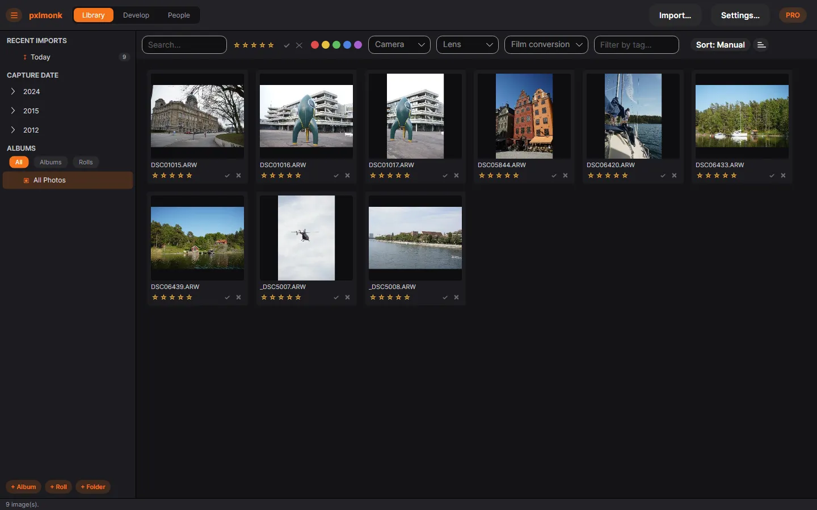
Task: Set fifth star on DSC01016.ARW
Action: pos(298,176)
